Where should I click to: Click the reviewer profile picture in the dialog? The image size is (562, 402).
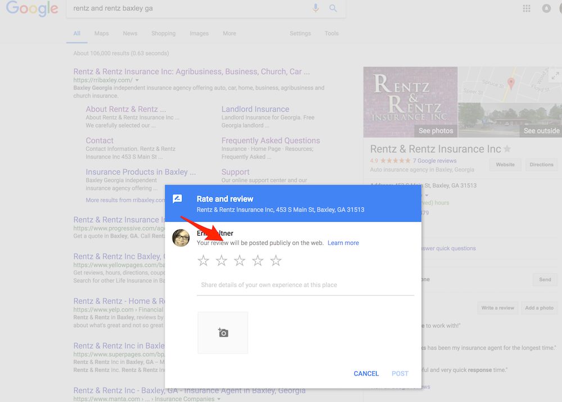tap(181, 238)
